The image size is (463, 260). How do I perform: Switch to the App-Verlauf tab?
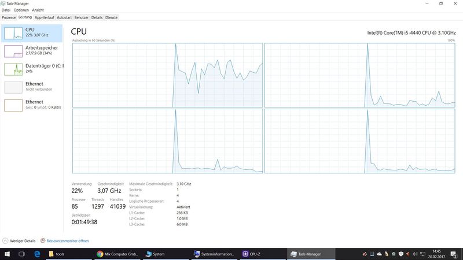45,18
